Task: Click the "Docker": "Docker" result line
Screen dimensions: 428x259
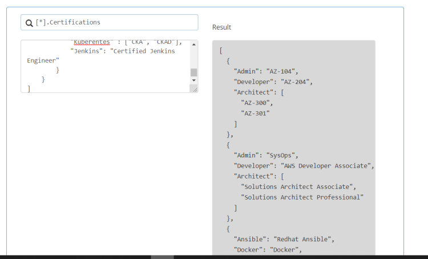Action: (x=268, y=250)
